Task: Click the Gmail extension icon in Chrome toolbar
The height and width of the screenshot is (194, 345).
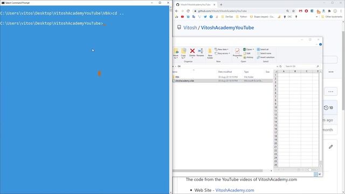Action: tap(301, 11)
